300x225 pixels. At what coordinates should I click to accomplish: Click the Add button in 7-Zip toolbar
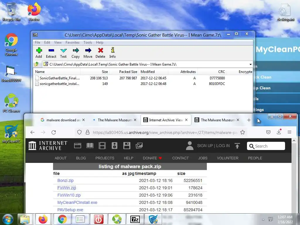[39, 53]
